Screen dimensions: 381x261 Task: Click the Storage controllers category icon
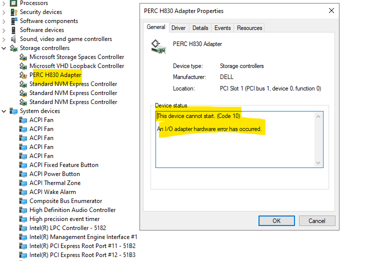point(13,48)
